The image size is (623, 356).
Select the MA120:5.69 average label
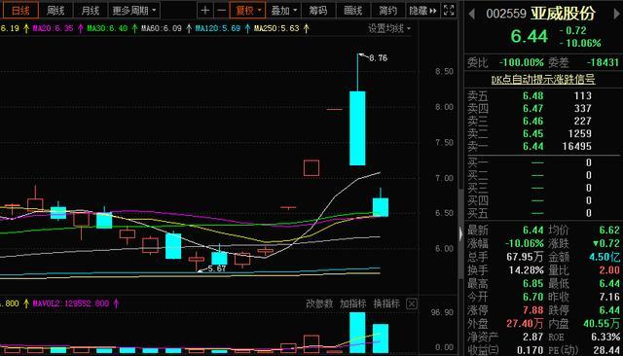218,28
